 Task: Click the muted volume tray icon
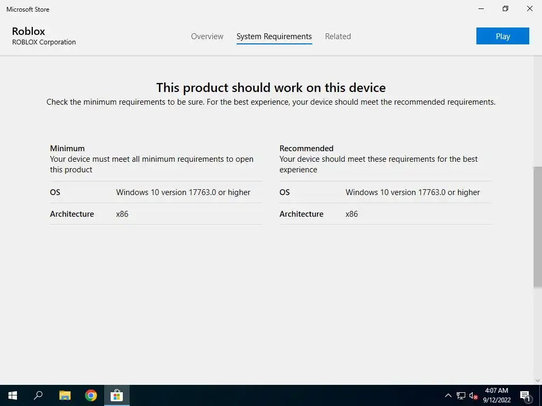tap(473, 395)
